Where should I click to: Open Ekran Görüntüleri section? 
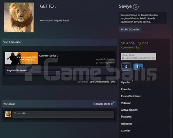[x=131, y=96]
